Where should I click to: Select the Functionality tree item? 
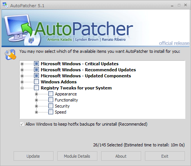(x=66, y=100)
